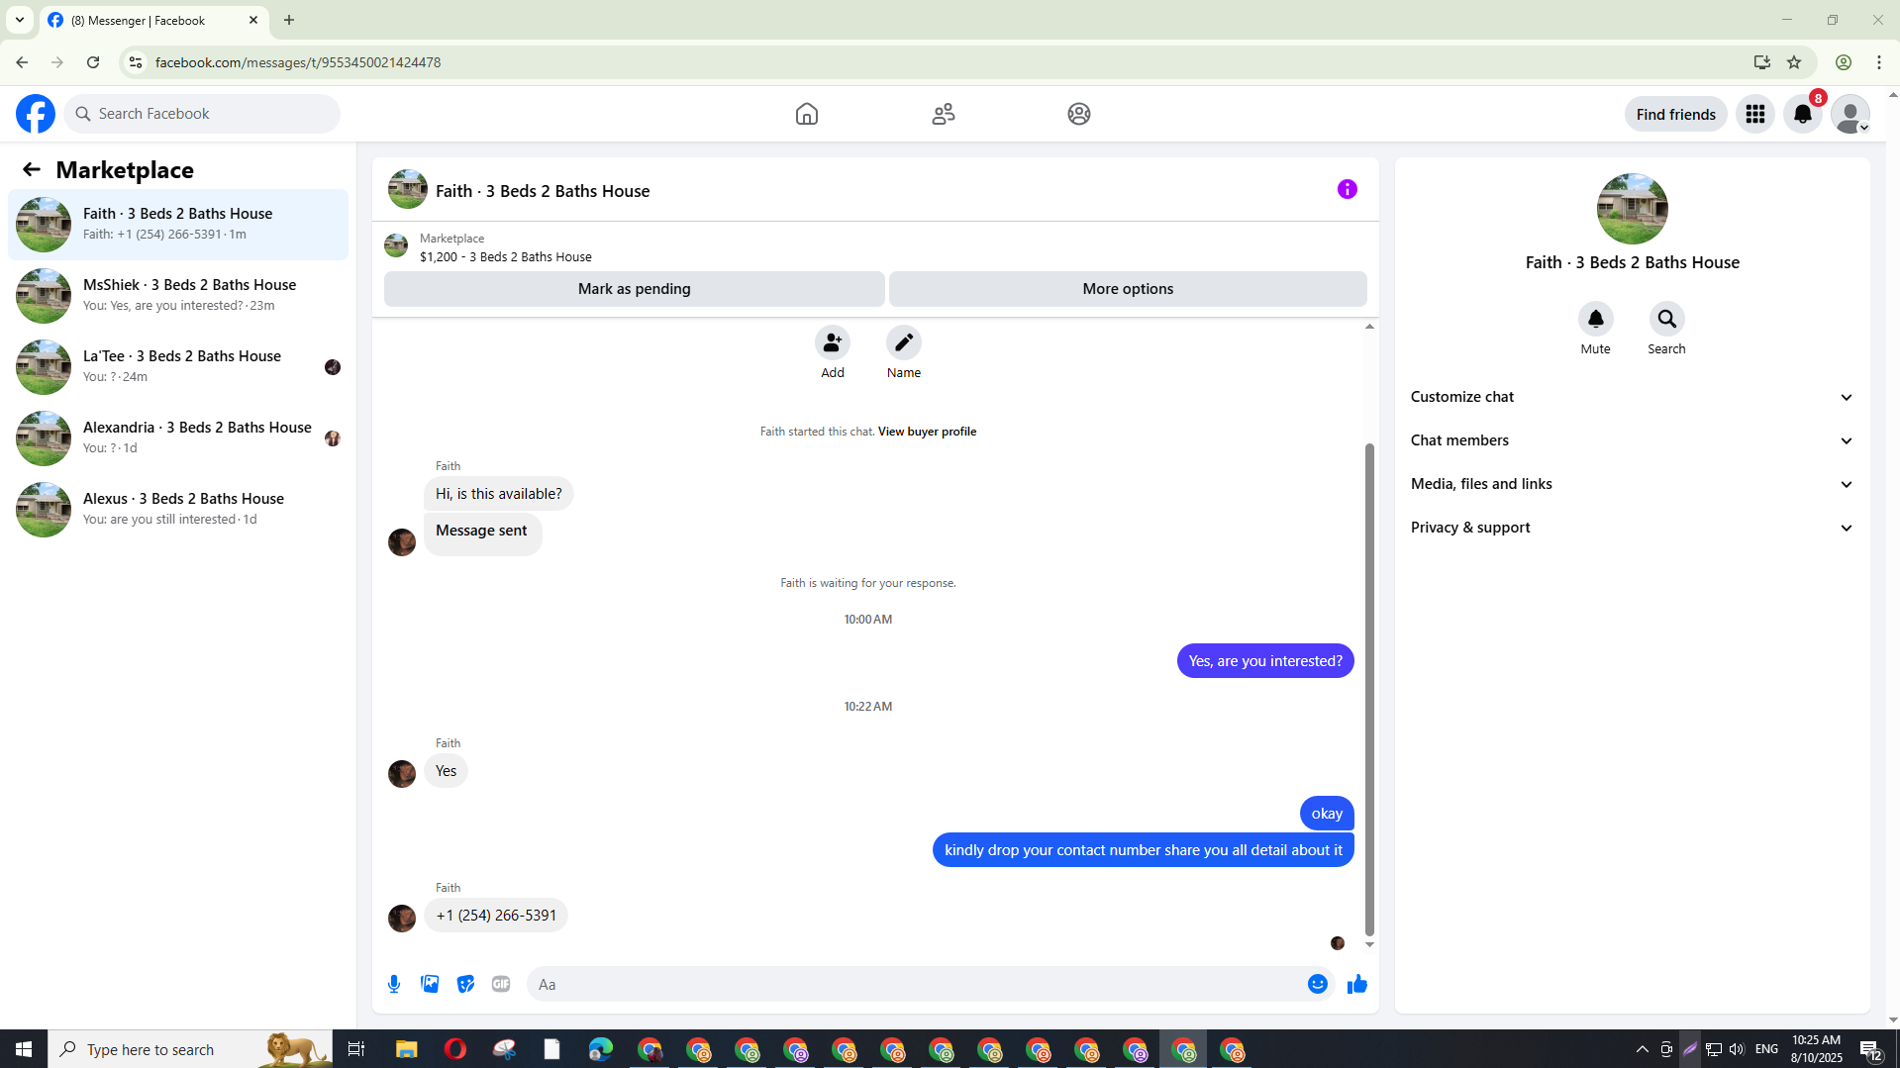
Task: Open the Windows notification center
Action: (x=1870, y=1049)
